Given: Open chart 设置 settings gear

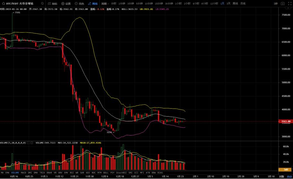Looking at the screenshot, I should pos(66,4).
